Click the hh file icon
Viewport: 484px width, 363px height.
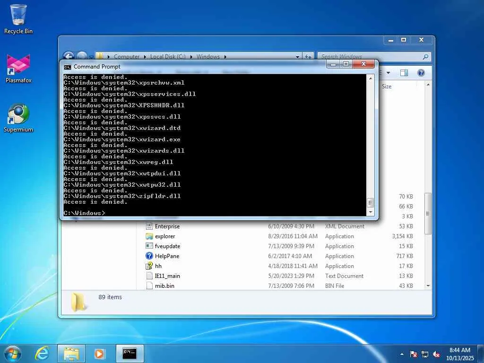click(149, 266)
